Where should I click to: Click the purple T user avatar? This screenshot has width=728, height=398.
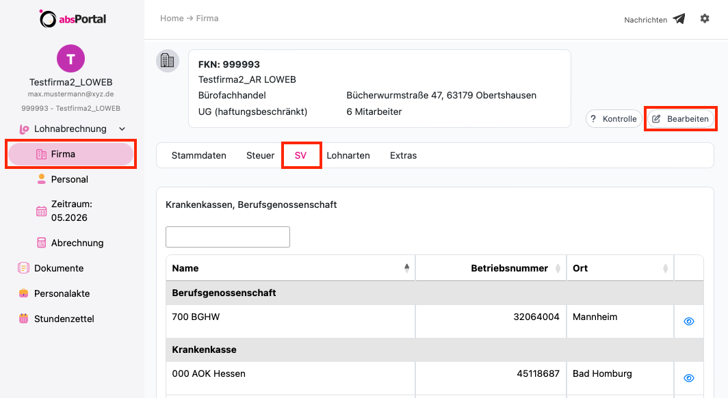[70, 58]
